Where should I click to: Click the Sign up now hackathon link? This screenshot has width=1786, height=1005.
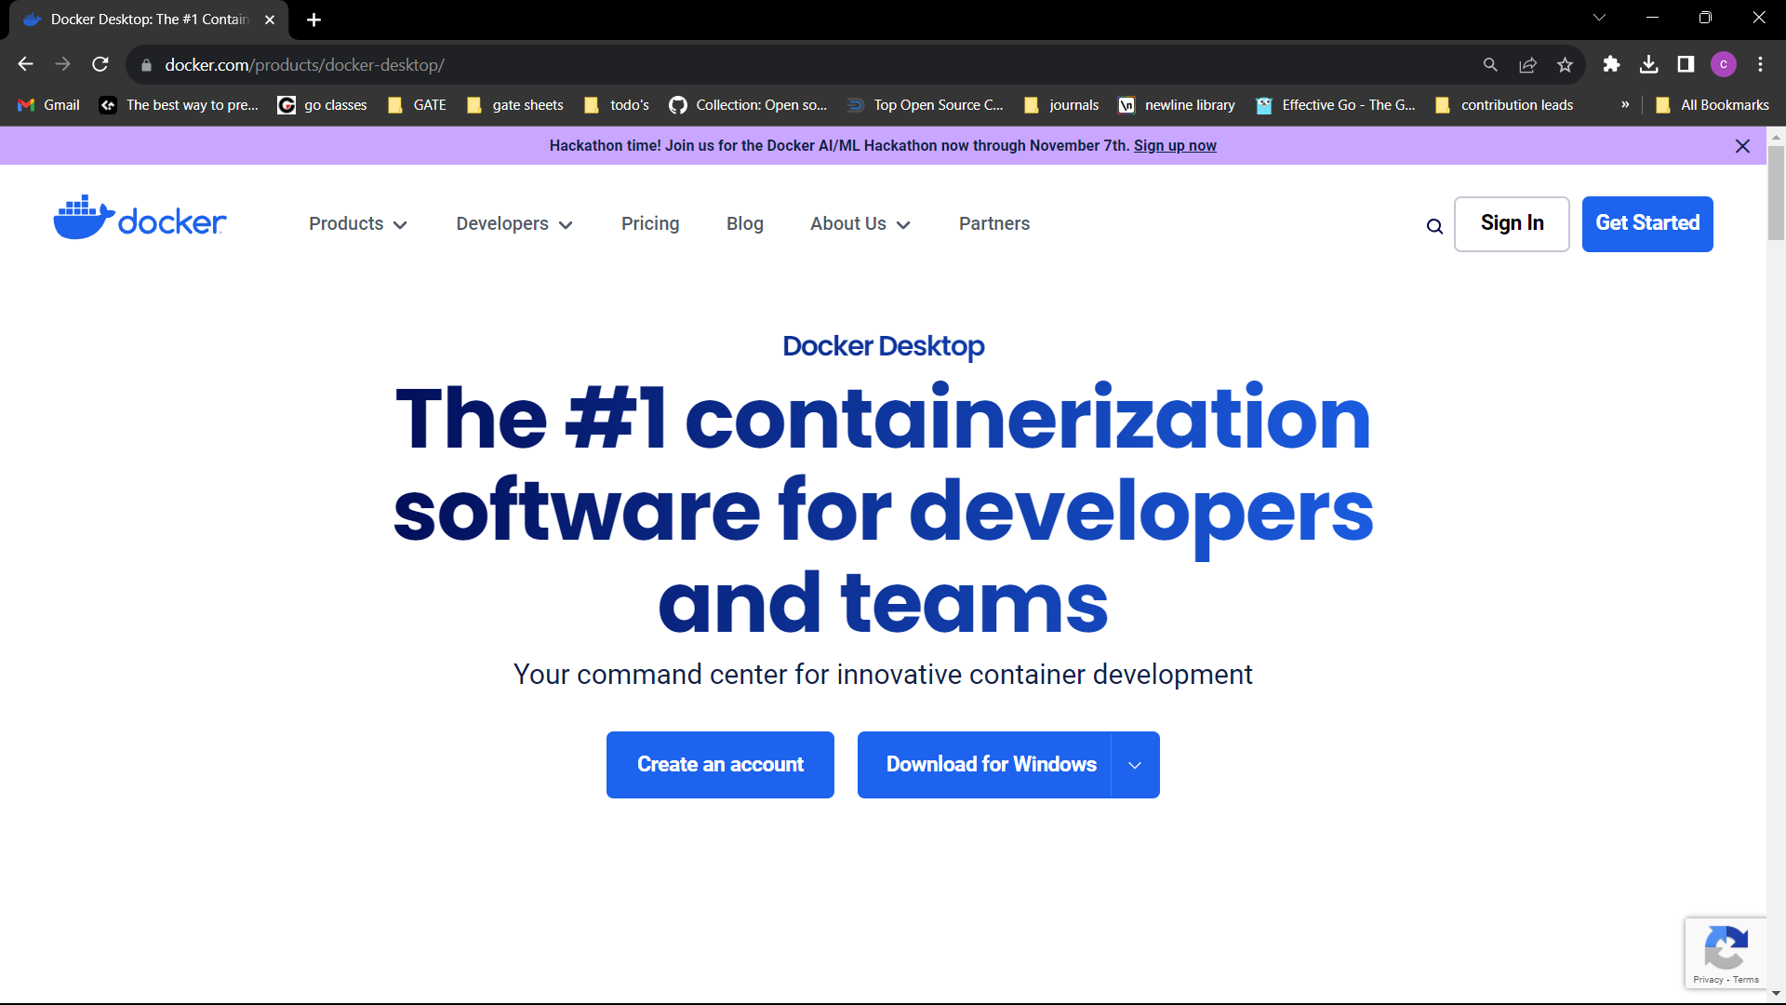[1175, 145]
